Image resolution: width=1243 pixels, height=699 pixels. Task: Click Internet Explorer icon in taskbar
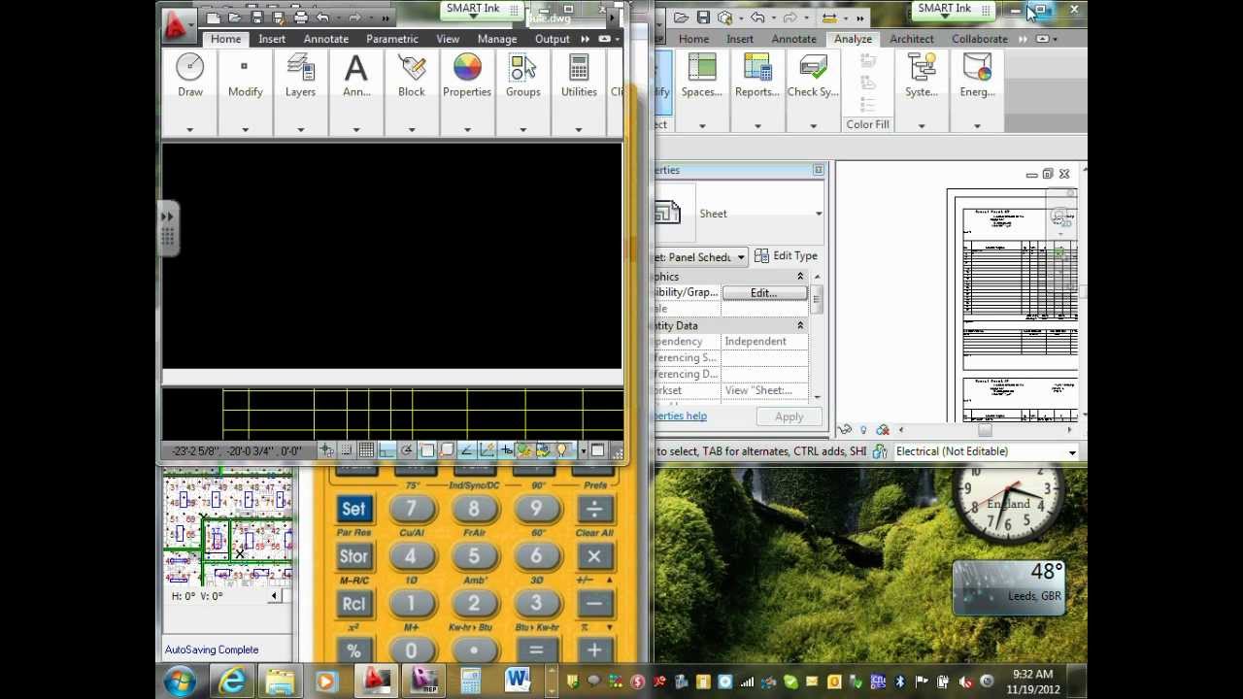click(x=232, y=681)
